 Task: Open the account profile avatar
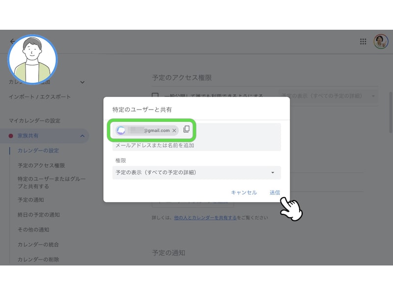(x=381, y=41)
